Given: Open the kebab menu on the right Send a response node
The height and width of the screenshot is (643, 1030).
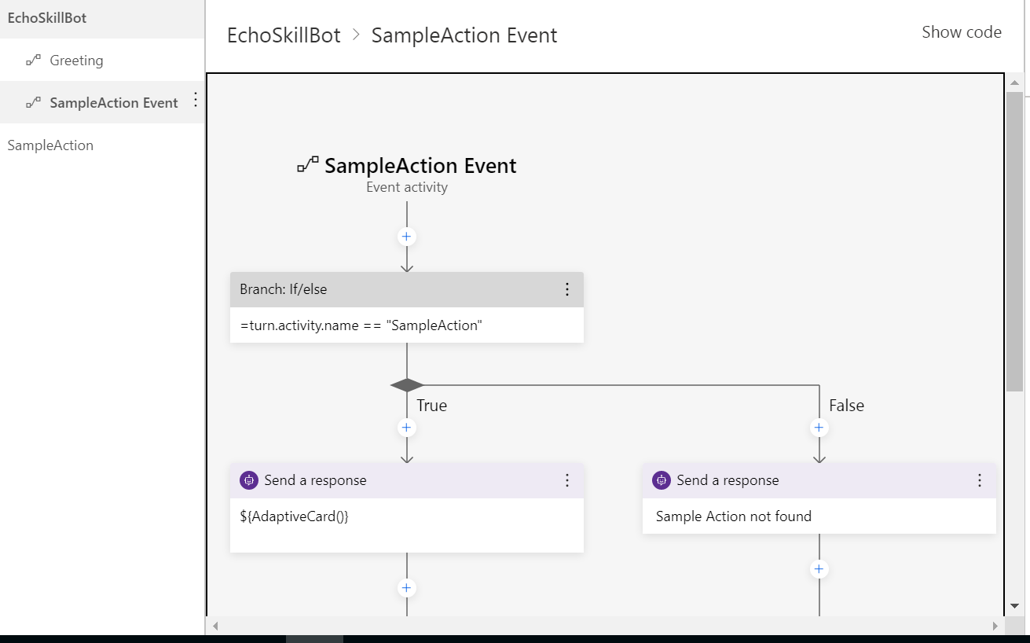Looking at the screenshot, I should (979, 480).
